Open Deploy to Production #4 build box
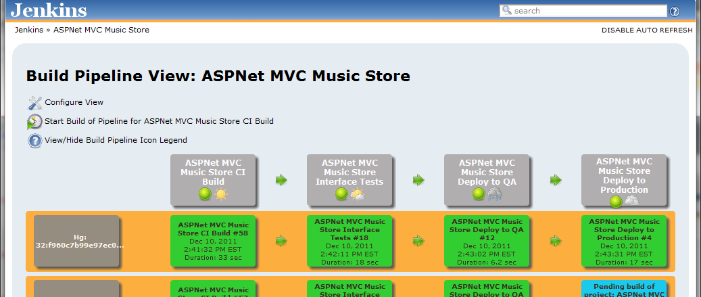 pos(624,241)
